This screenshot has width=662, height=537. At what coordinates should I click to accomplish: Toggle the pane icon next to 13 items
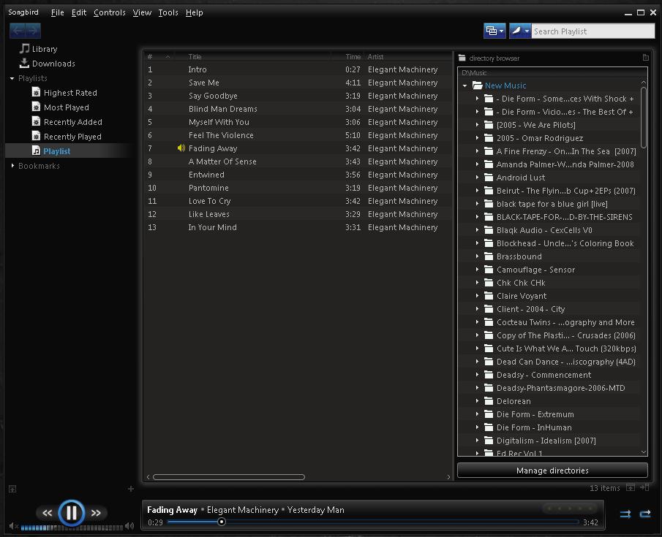(631, 487)
